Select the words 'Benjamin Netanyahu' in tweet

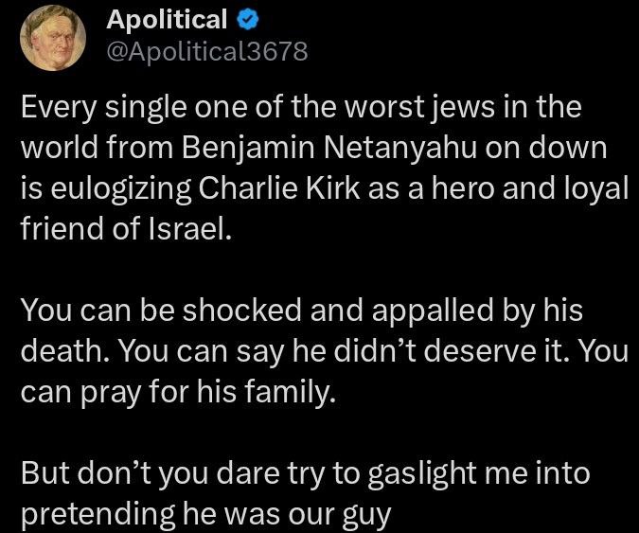(x=329, y=148)
